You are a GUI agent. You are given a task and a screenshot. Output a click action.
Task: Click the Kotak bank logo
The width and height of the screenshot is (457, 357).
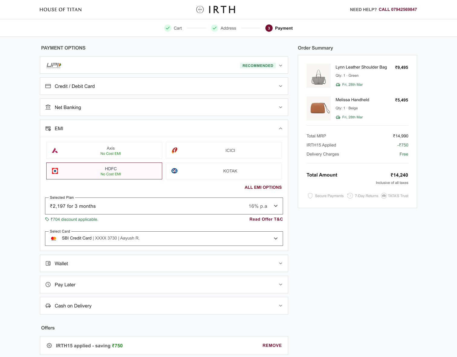coord(174,171)
